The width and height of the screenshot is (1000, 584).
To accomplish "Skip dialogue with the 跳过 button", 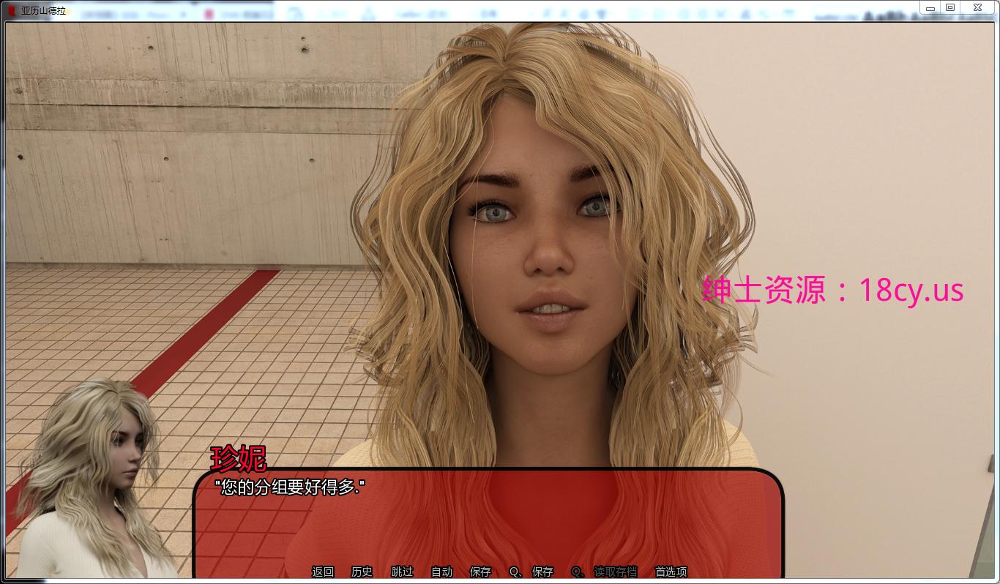I will 402,572.
